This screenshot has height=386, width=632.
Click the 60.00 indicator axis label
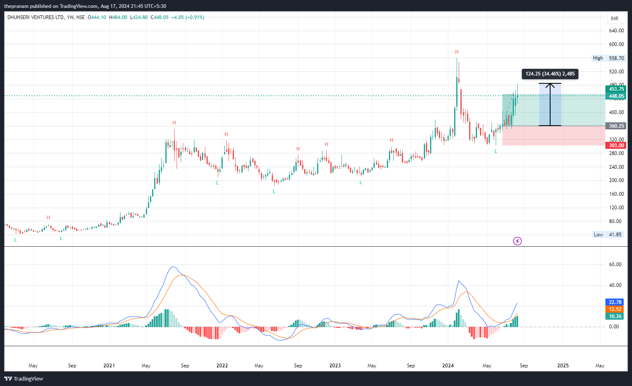pos(615,265)
